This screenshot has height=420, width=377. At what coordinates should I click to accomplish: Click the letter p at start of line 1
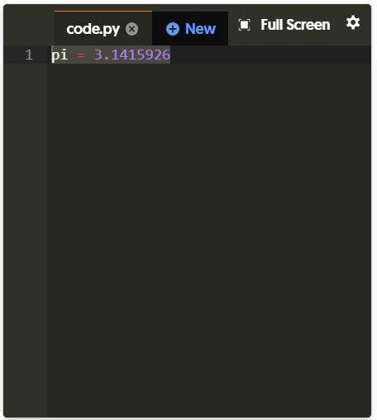(x=55, y=55)
